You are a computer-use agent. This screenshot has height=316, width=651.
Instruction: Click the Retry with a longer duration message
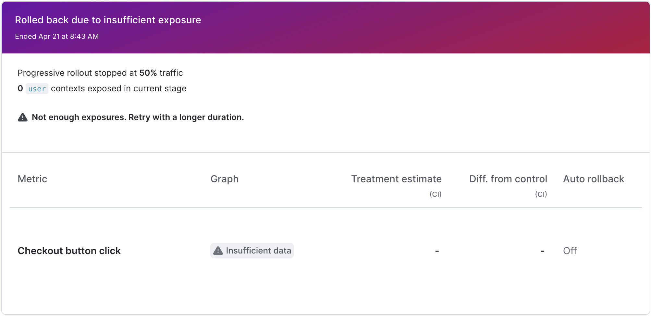(x=186, y=117)
